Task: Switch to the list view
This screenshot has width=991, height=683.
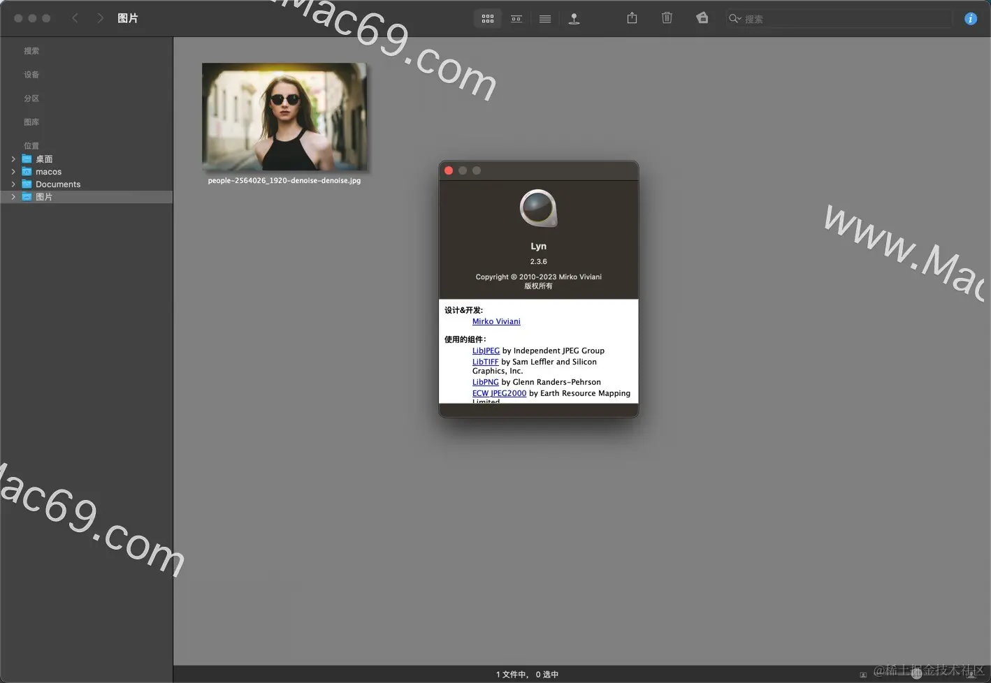Action: point(545,19)
